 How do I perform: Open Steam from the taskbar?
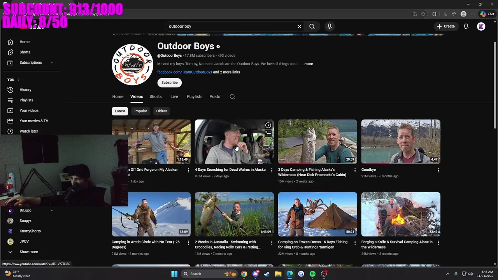[x=267, y=274]
